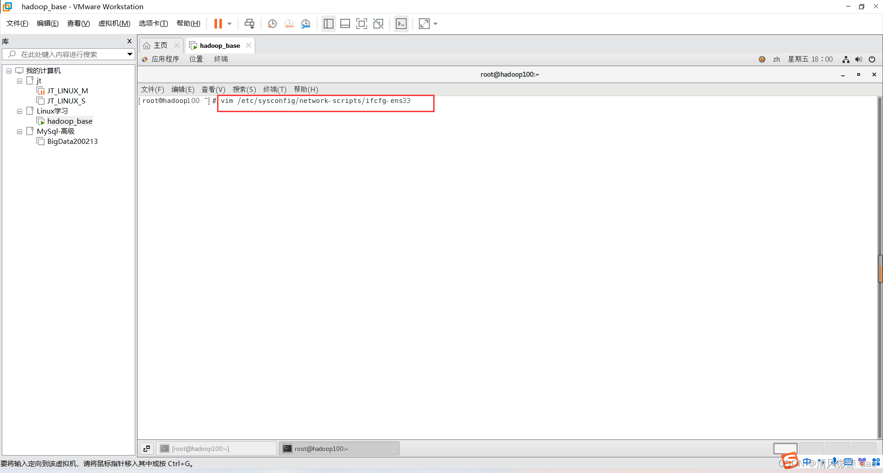Open the 选项卡(T) menu

154,23
